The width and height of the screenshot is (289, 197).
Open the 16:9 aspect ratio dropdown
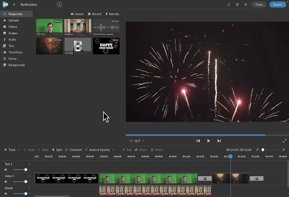pos(137,141)
